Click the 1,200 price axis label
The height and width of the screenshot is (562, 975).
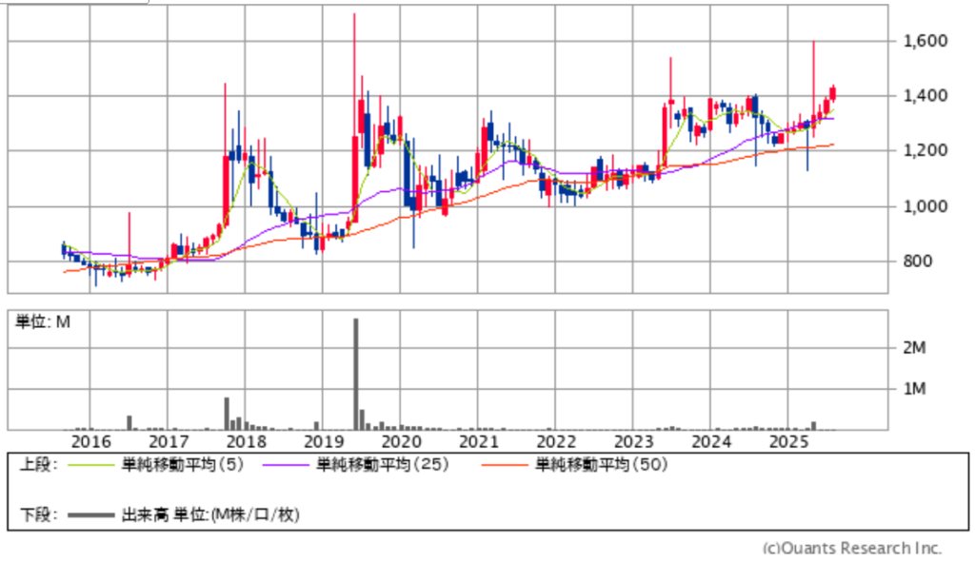click(925, 150)
